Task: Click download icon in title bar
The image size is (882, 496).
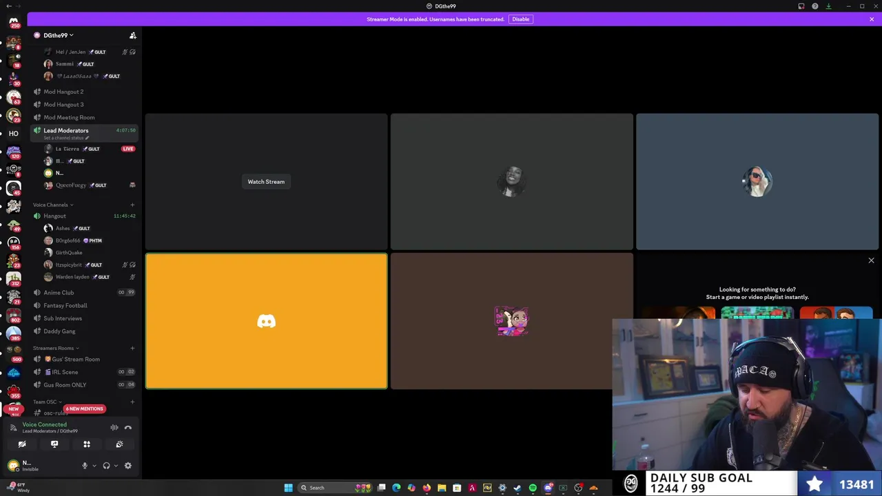Action: click(x=829, y=6)
